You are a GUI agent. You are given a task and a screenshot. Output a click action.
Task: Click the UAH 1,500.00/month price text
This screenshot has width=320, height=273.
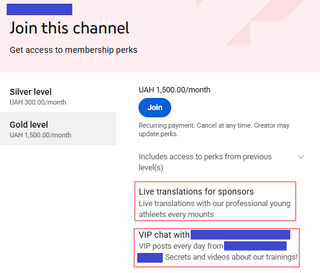174,90
